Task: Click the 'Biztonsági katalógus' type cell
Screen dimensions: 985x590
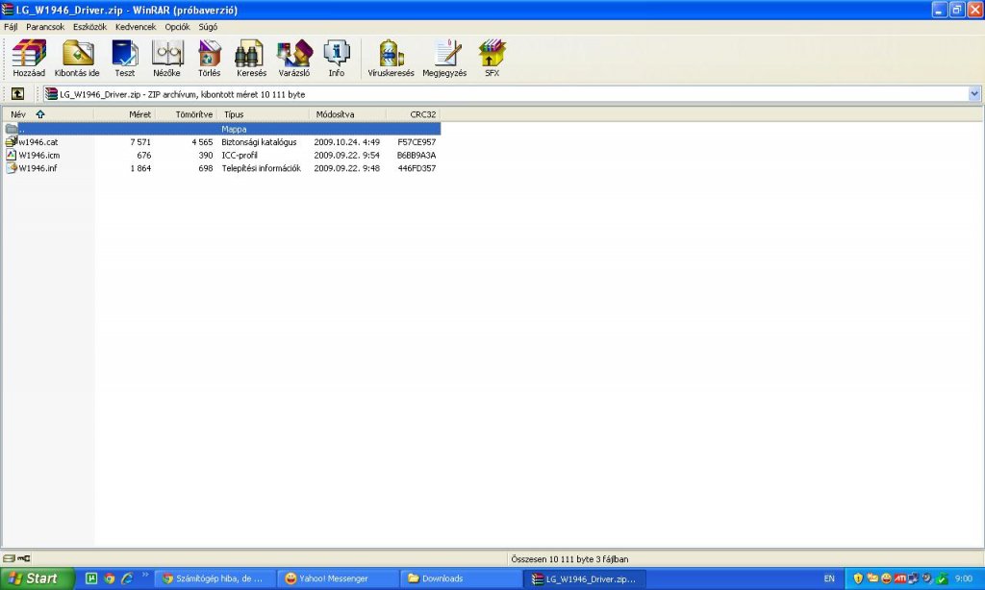Action: pyautogui.click(x=259, y=142)
